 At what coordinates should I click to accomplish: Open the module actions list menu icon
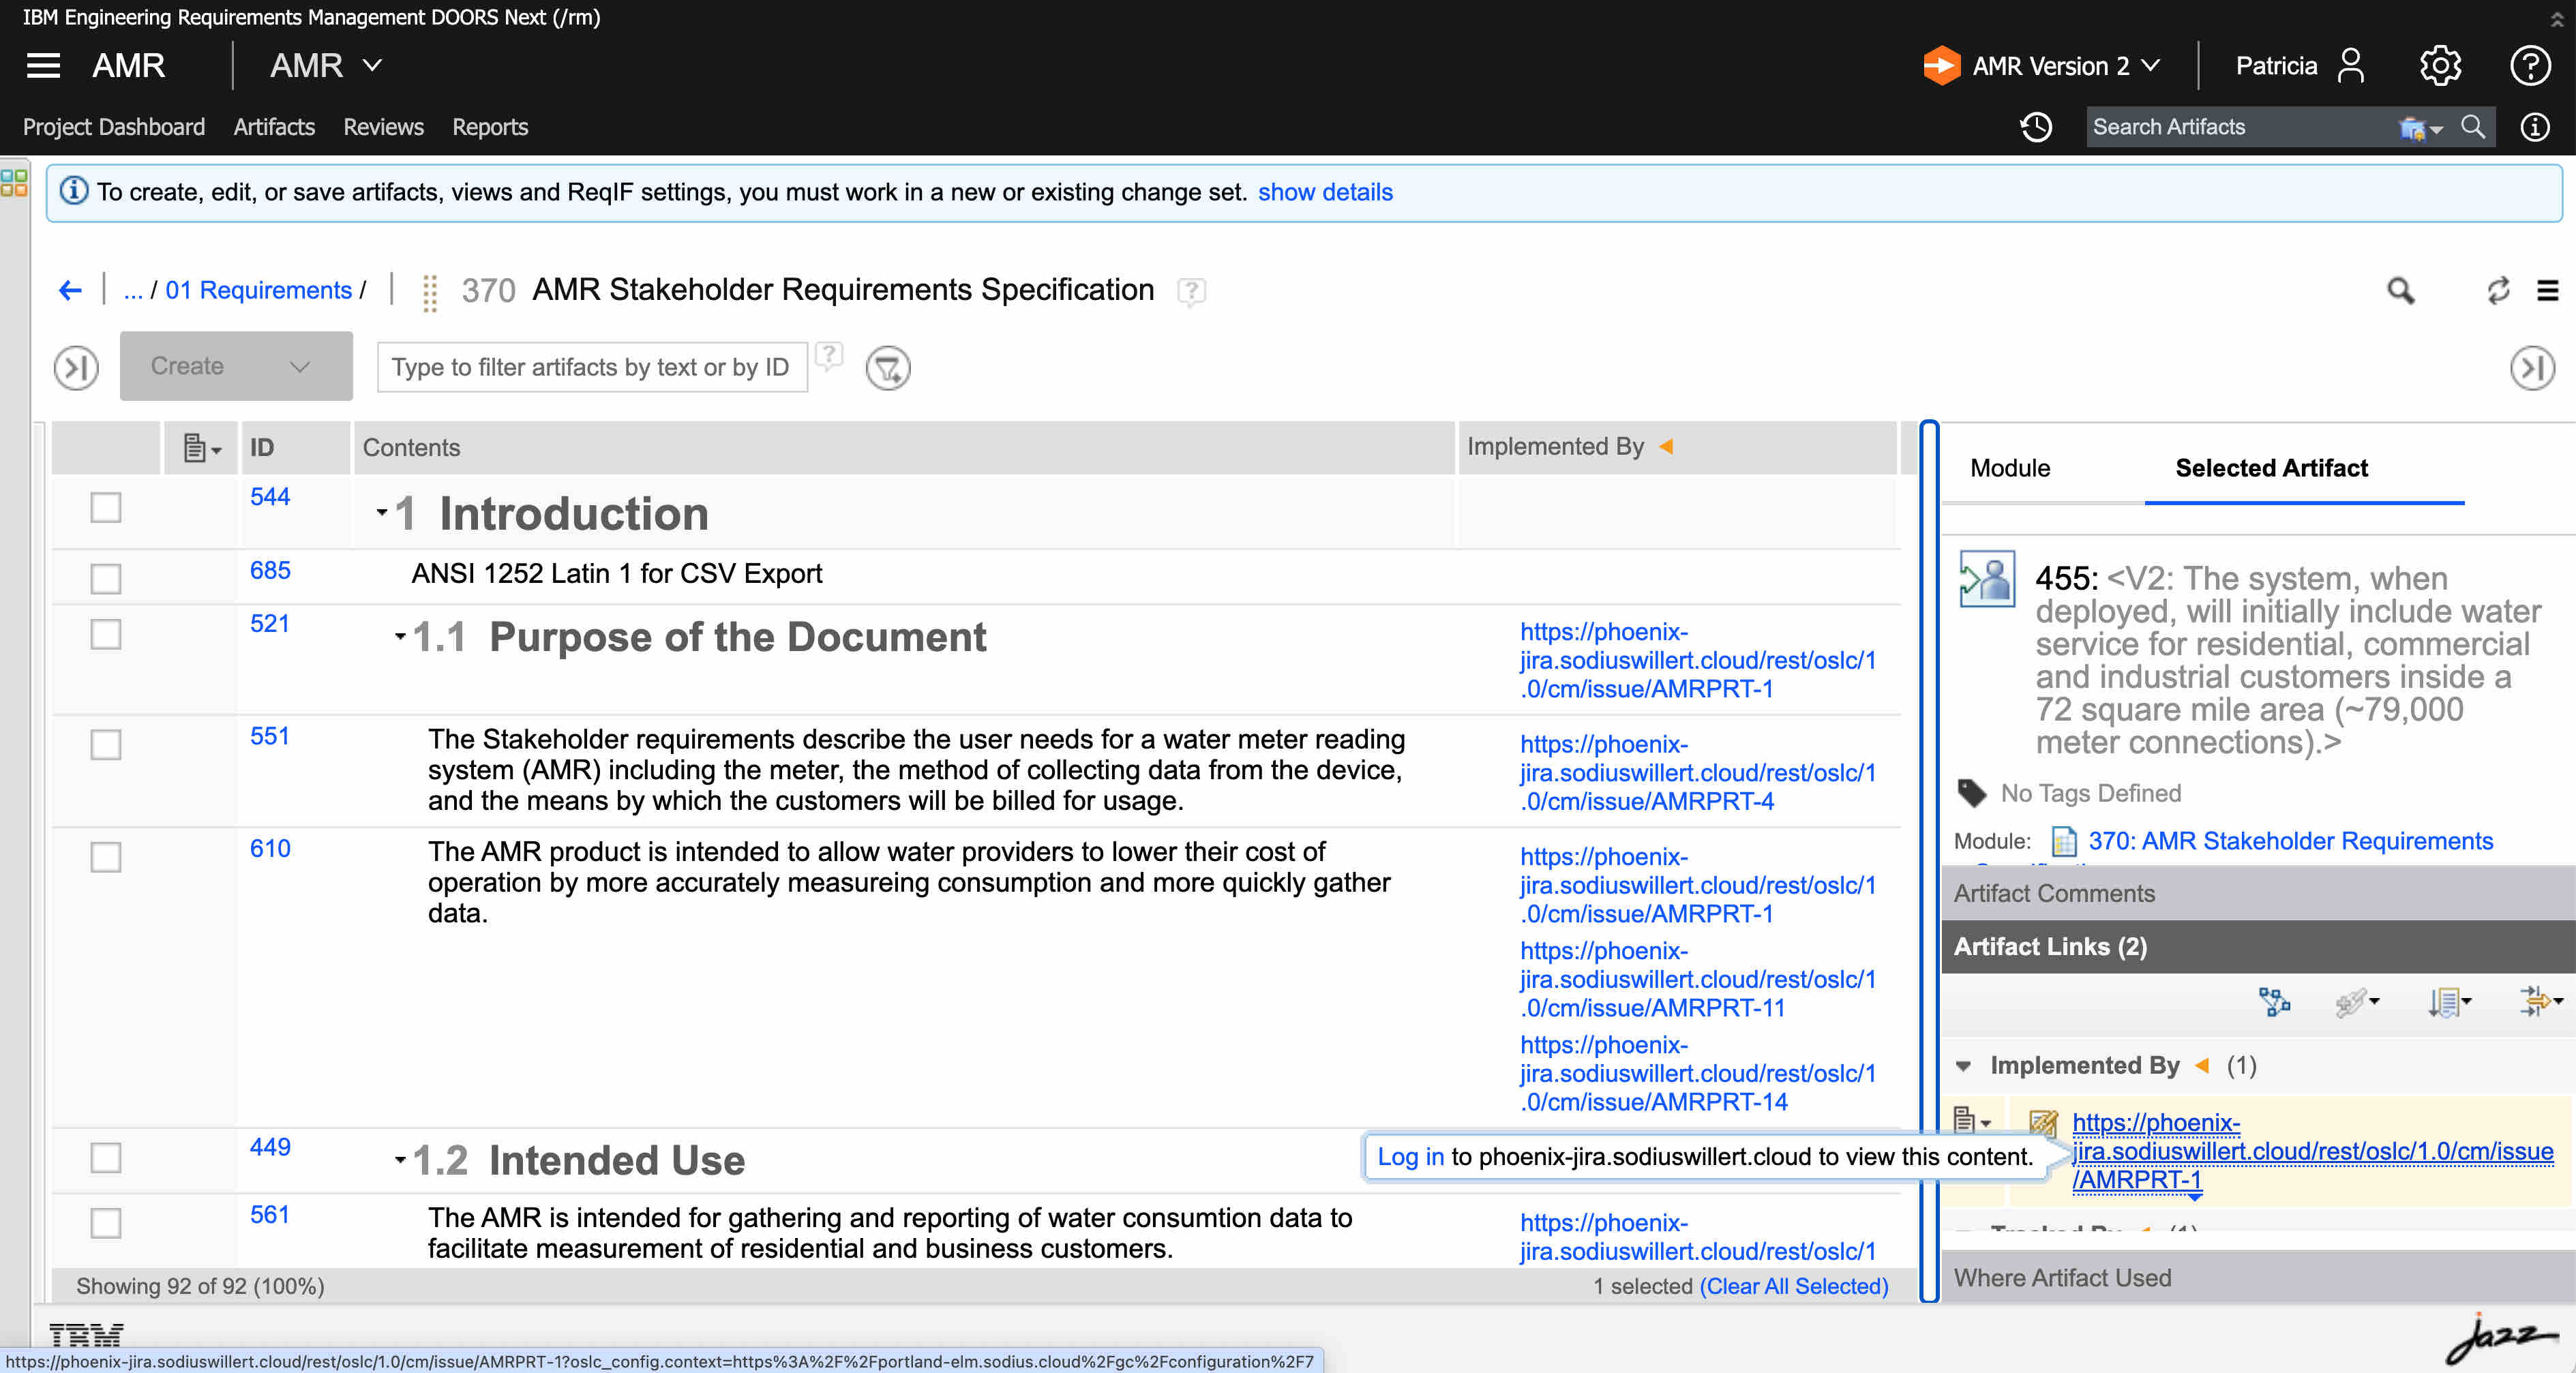[2547, 290]
